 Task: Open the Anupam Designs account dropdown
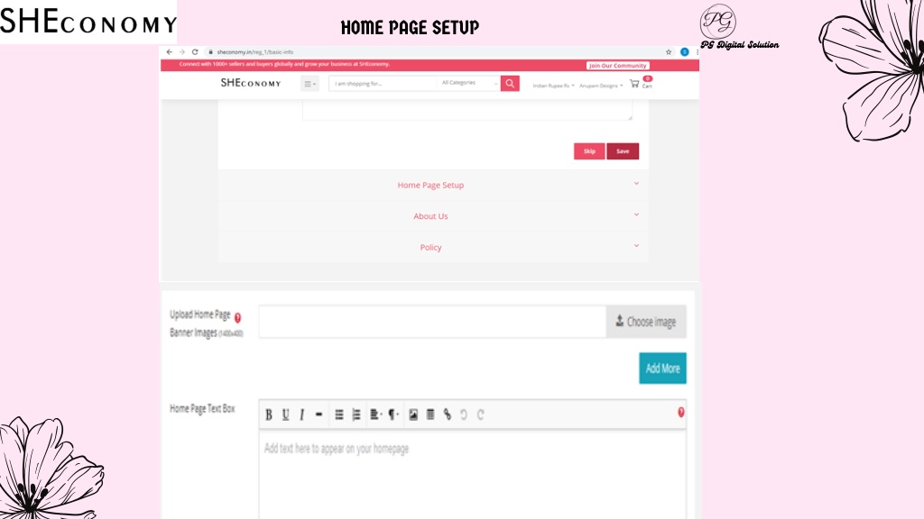[601, 86]
